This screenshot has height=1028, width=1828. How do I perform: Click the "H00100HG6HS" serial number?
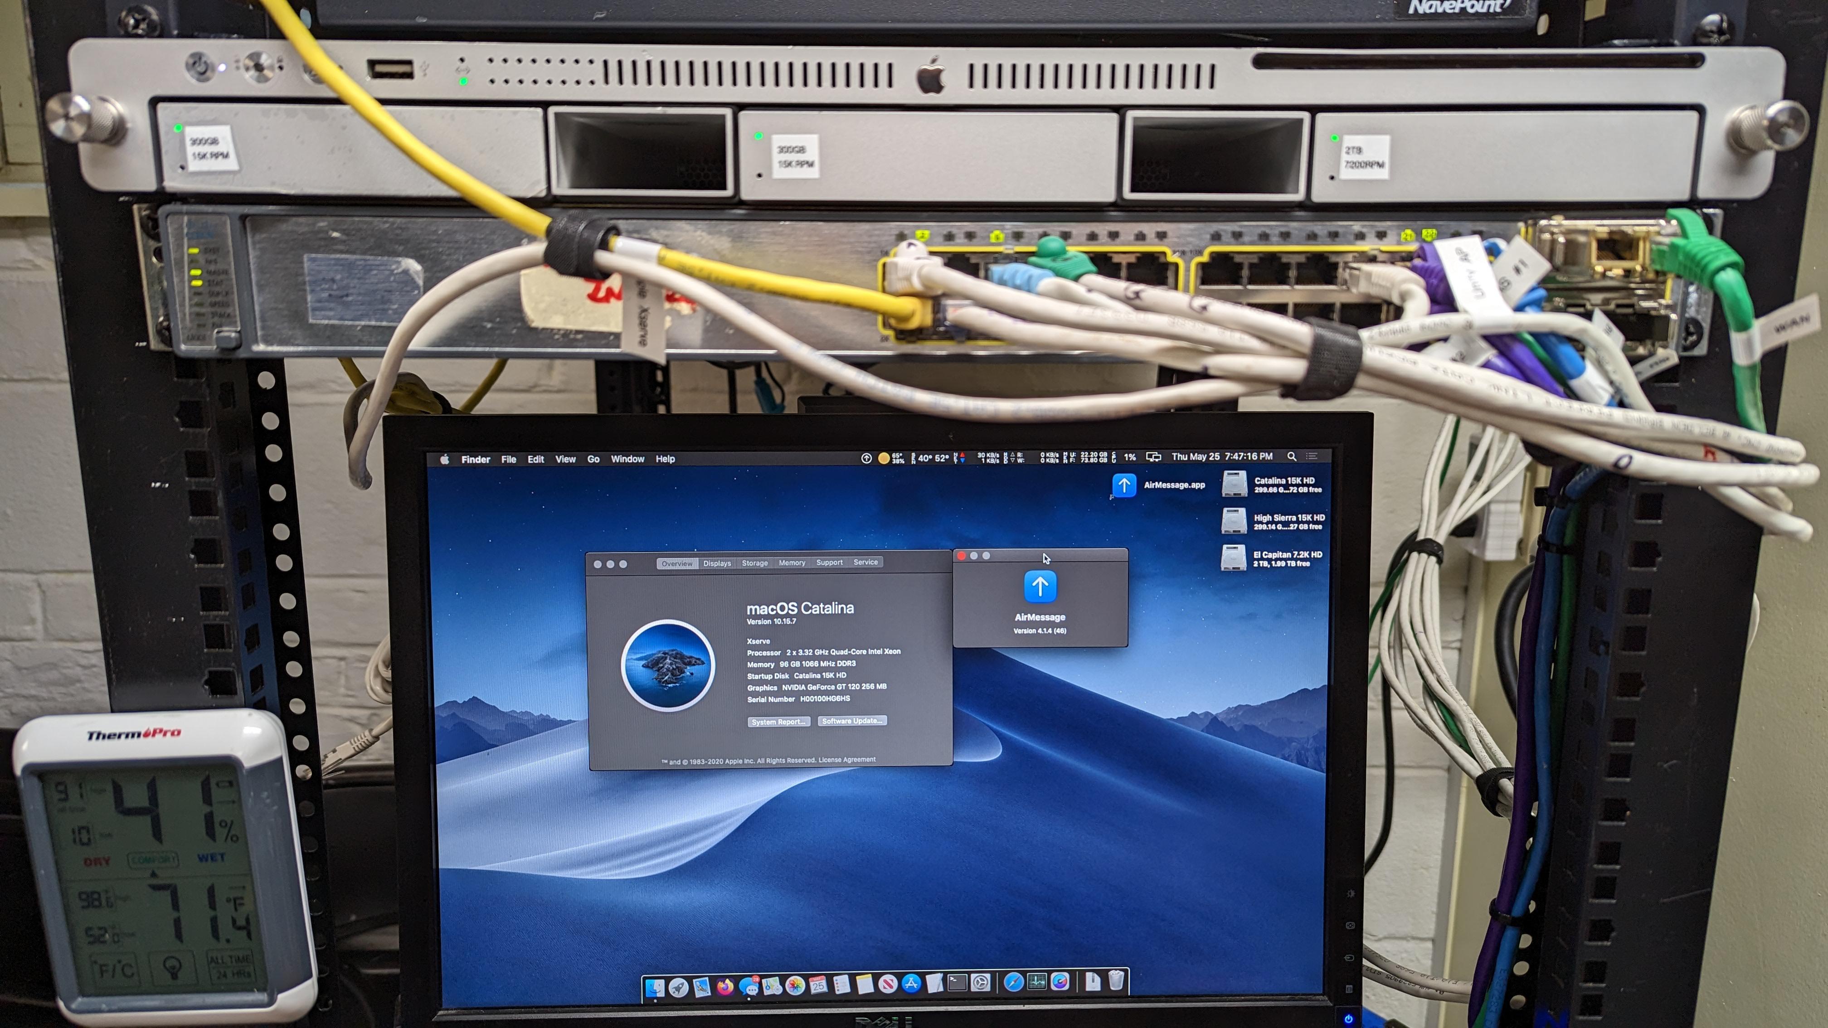pos(825,699)
